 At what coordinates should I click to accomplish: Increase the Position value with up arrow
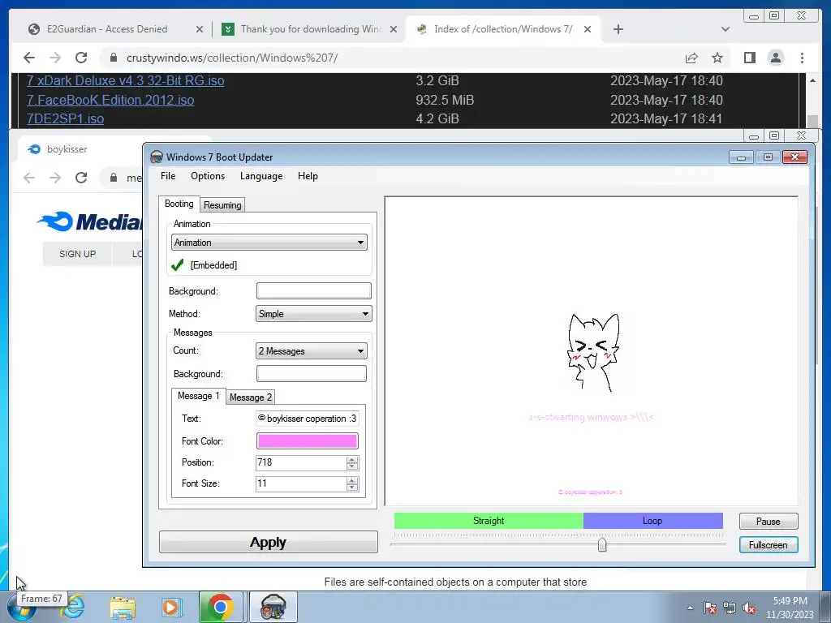tap(352, 459)
